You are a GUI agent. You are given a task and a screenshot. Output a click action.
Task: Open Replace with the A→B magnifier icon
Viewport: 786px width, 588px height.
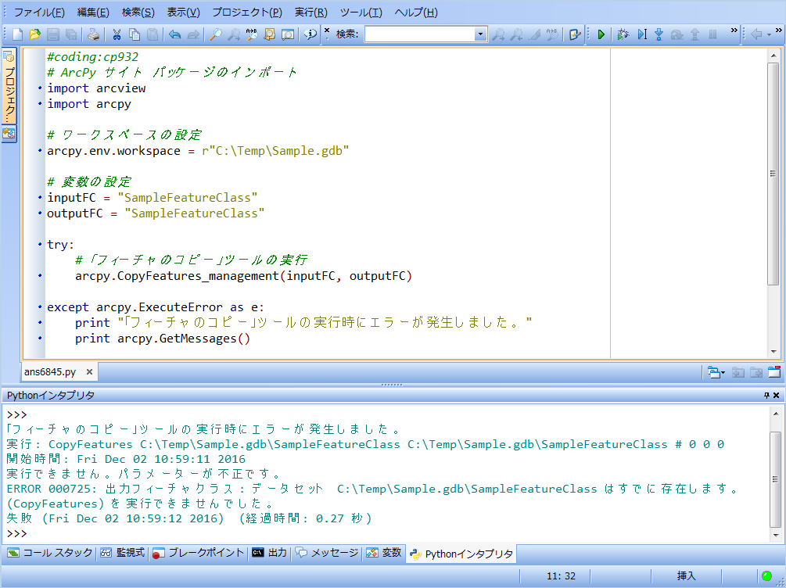[252, 34]
